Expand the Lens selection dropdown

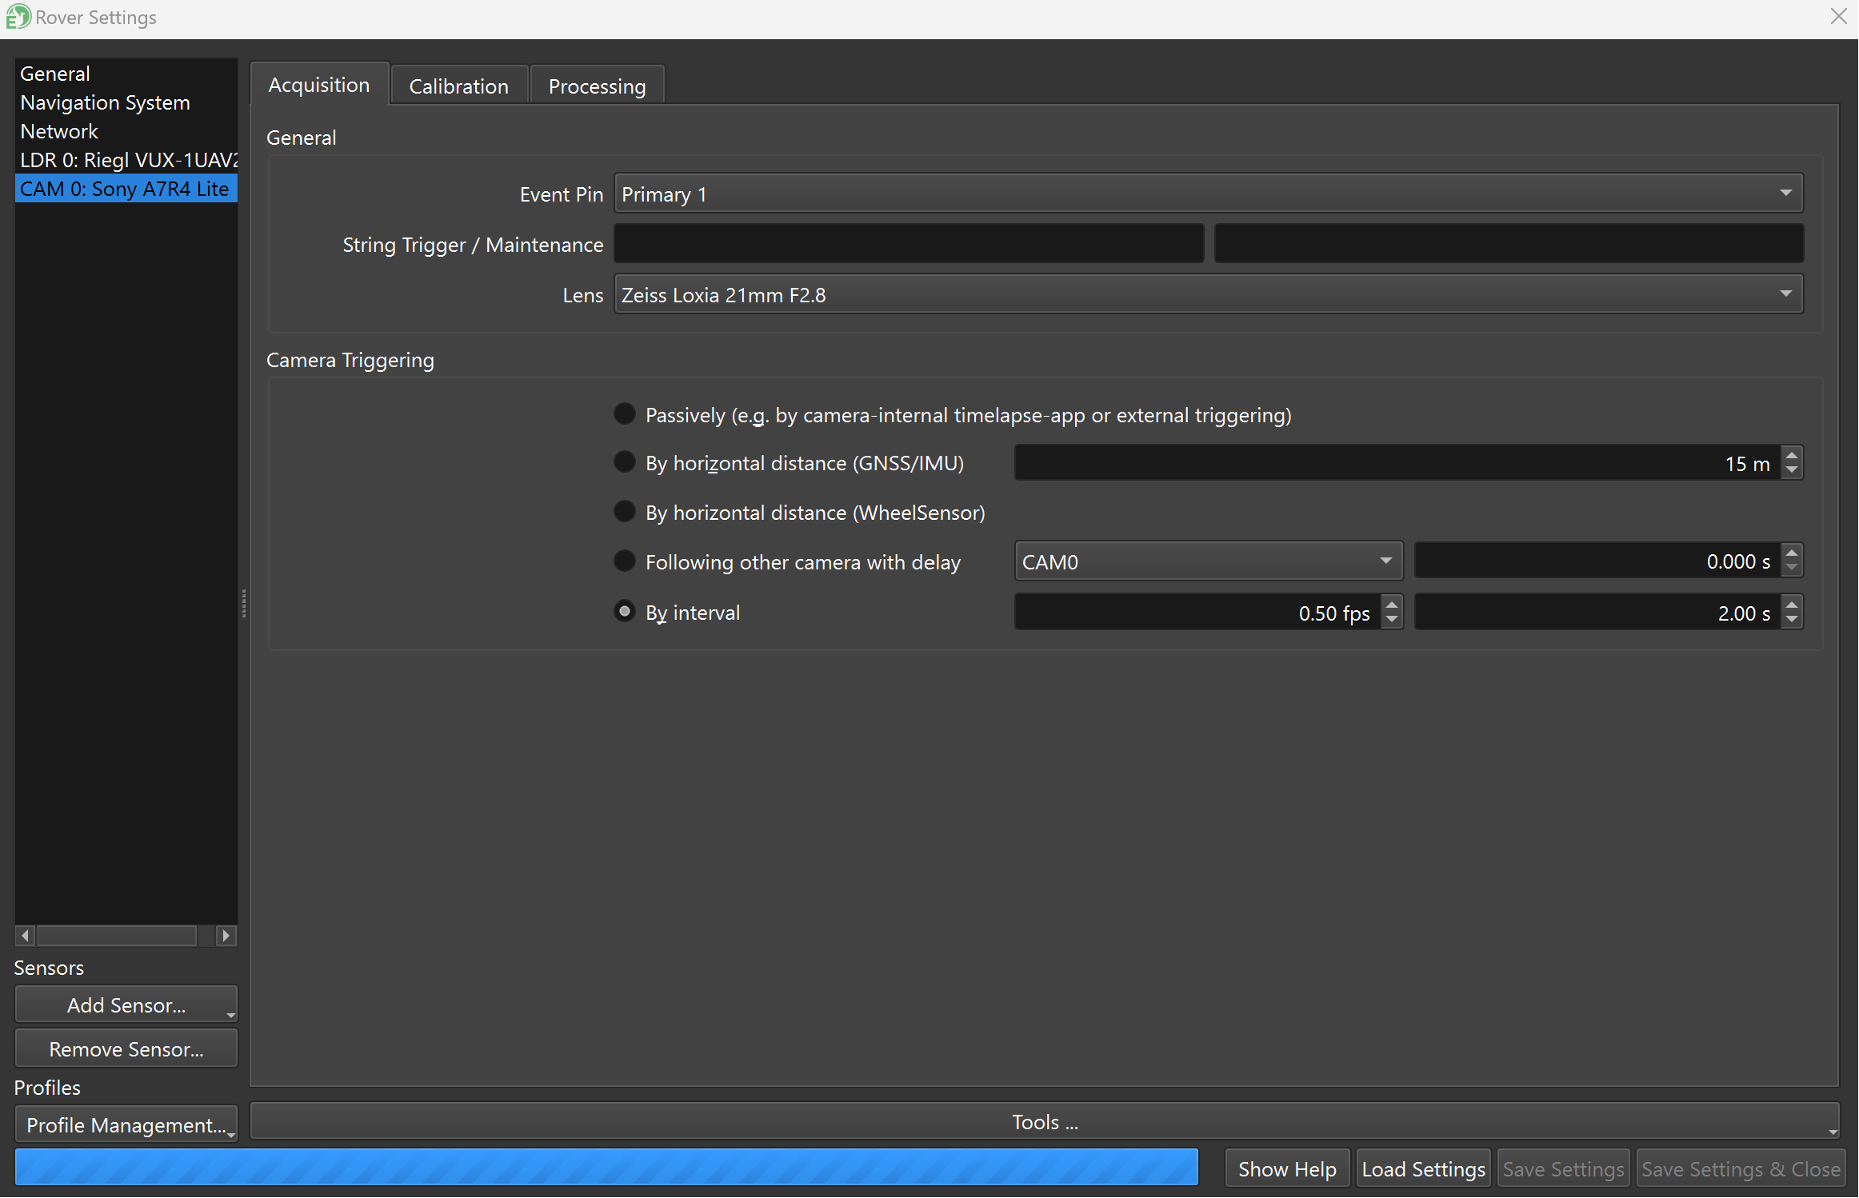coord(1208,294)
